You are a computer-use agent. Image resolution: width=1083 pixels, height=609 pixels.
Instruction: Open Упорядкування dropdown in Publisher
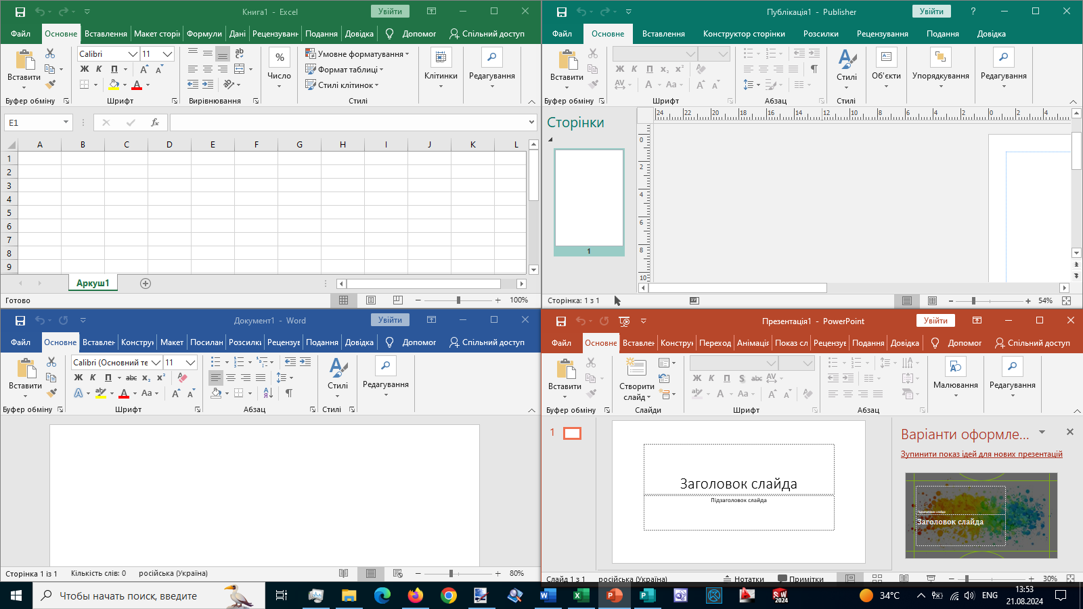[x=941, y=68]
